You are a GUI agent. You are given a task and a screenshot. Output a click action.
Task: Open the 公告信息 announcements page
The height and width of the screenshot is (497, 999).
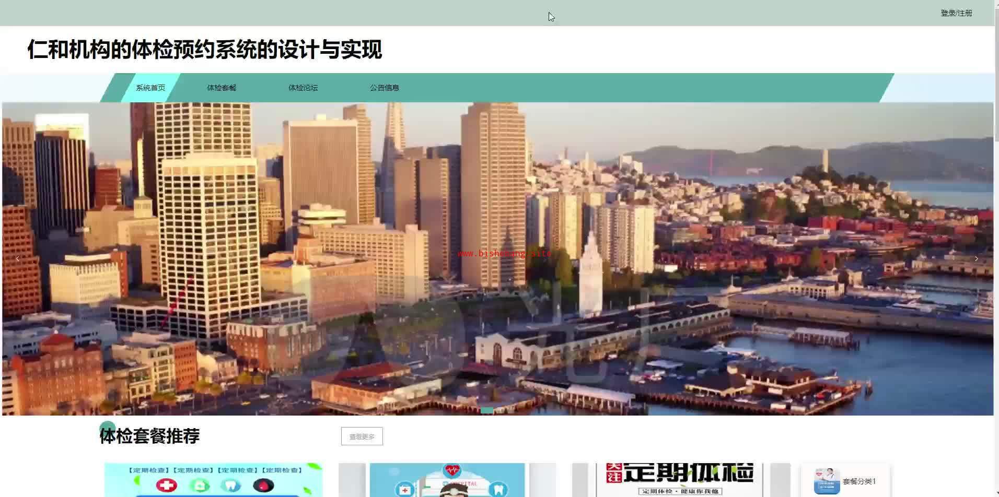coord(385,88)
